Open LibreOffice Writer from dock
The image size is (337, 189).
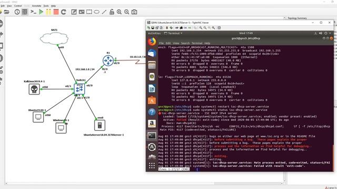click(x=152, y=89)
